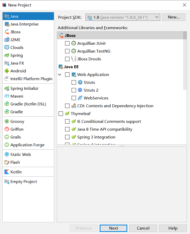The image size is (190, 234).
Task: Click the Thymeleaf label text
Action: tap(81, 114)
